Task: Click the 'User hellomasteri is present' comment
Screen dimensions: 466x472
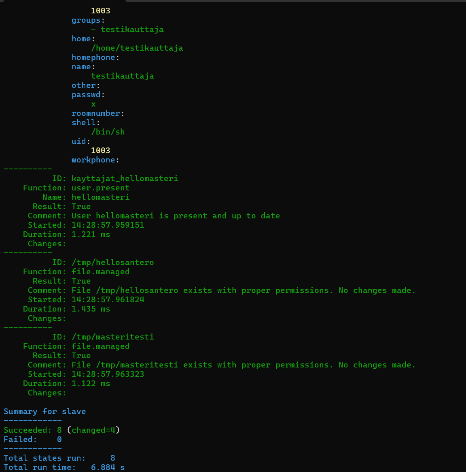Action: pyautogui.click(x=176, y=216)
